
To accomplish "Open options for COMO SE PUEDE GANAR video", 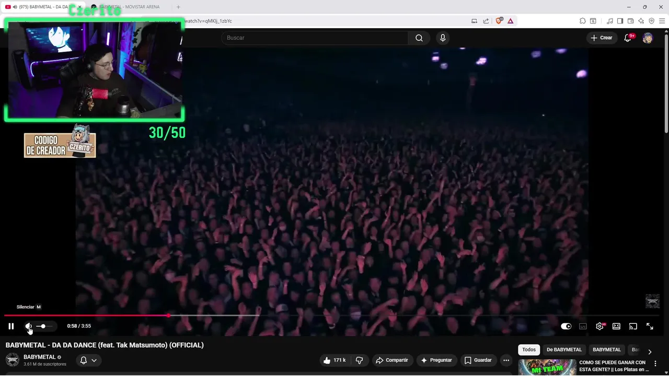I will [655, 363].
